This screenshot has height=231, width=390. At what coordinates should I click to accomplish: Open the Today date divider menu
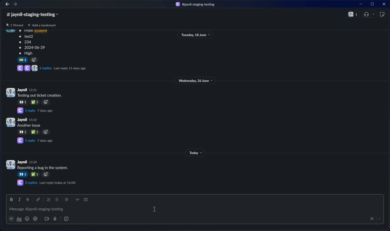coord(195,153)
